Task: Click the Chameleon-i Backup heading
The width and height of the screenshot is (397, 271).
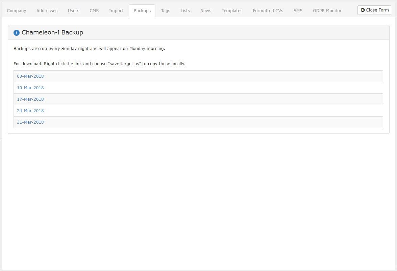Action: pos(52,32)
